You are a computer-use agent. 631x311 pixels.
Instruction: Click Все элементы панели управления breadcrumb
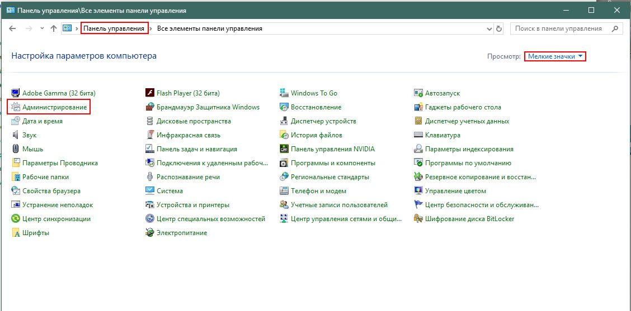(210, 29)
